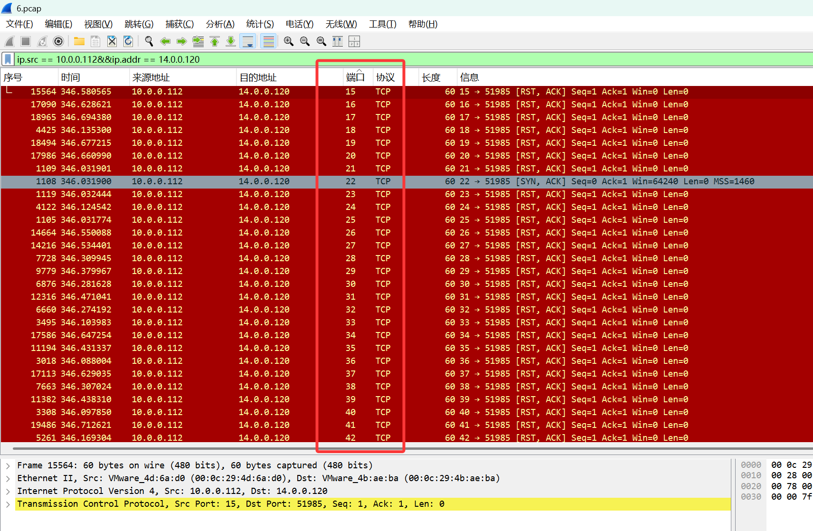
Task: Sort by the 信息 column header
Action: (x=635, y=77)
